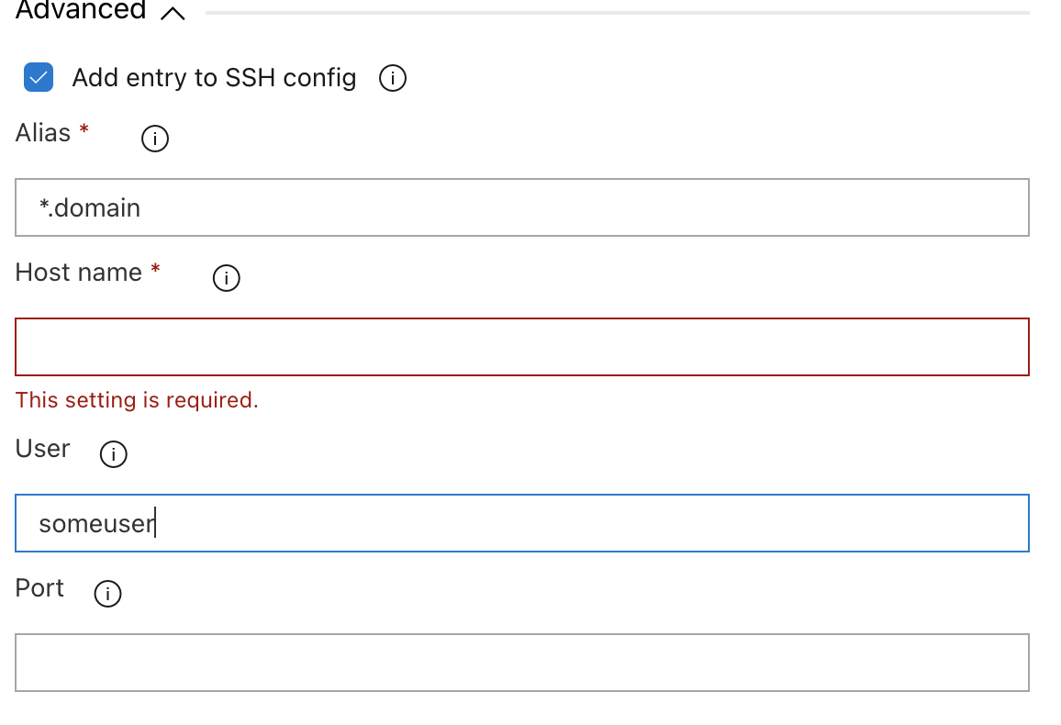Click the User info icon

113,453
